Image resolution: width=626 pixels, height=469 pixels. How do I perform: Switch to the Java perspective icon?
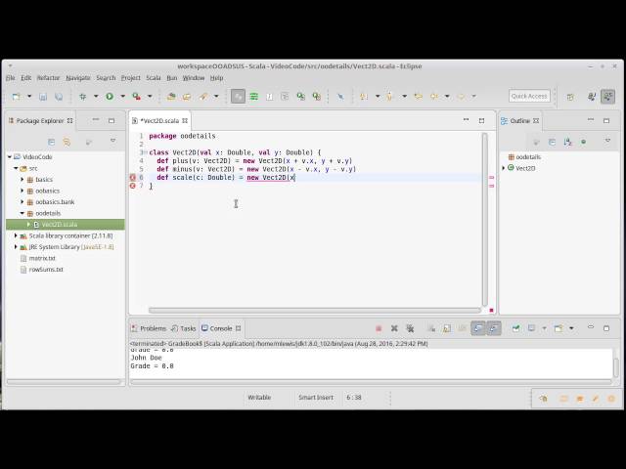coord(592,97)
